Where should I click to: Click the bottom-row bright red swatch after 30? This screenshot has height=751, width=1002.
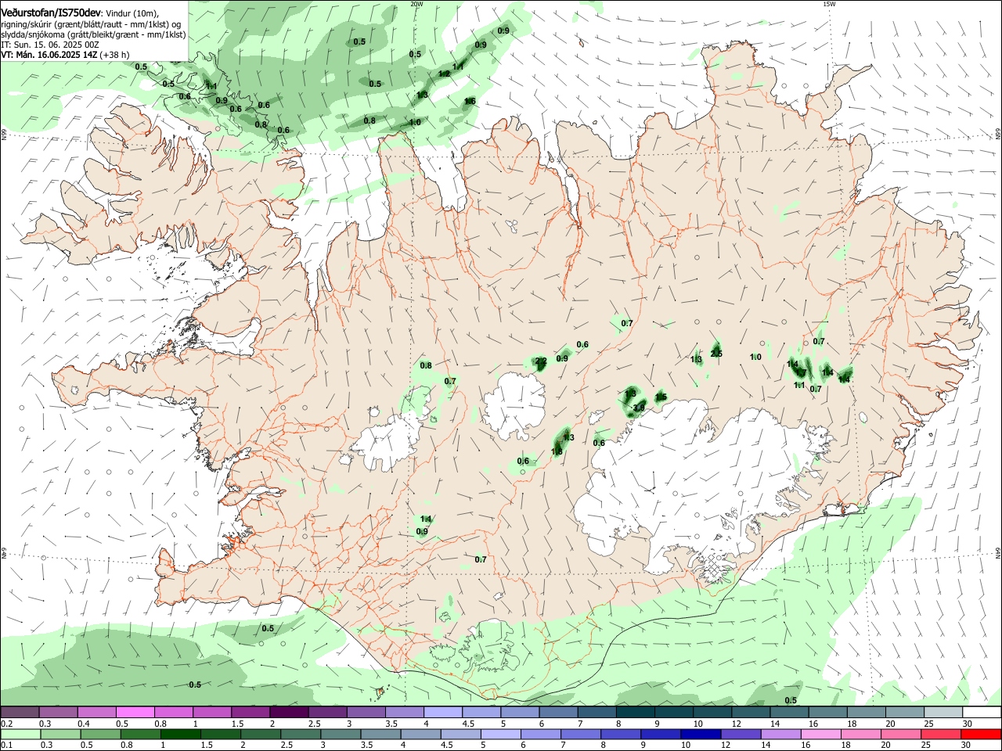[980, 734]
